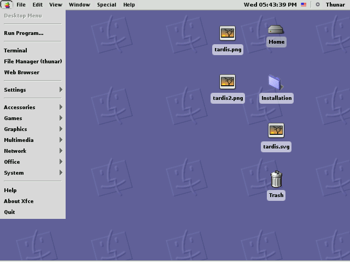Expand the Settings submenu
The height and width of the screenshot is (262, 350).
click(x=33, y=90)
